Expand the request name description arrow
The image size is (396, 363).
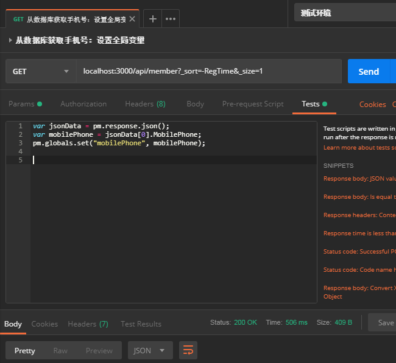10,41
